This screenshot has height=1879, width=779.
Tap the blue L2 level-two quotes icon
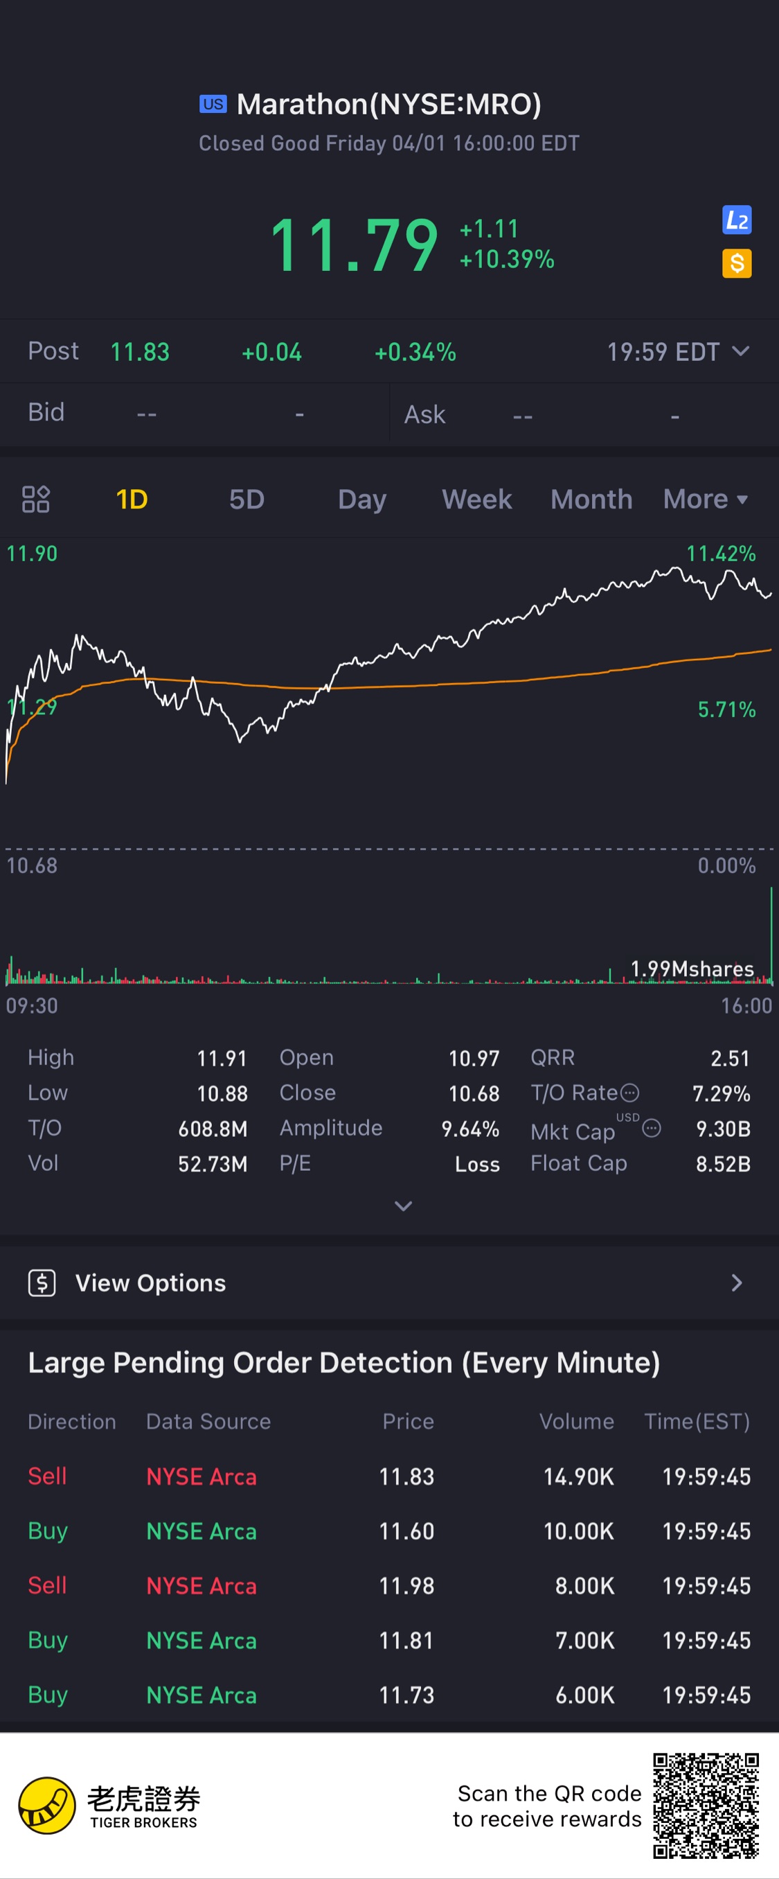tap(736, 220)
